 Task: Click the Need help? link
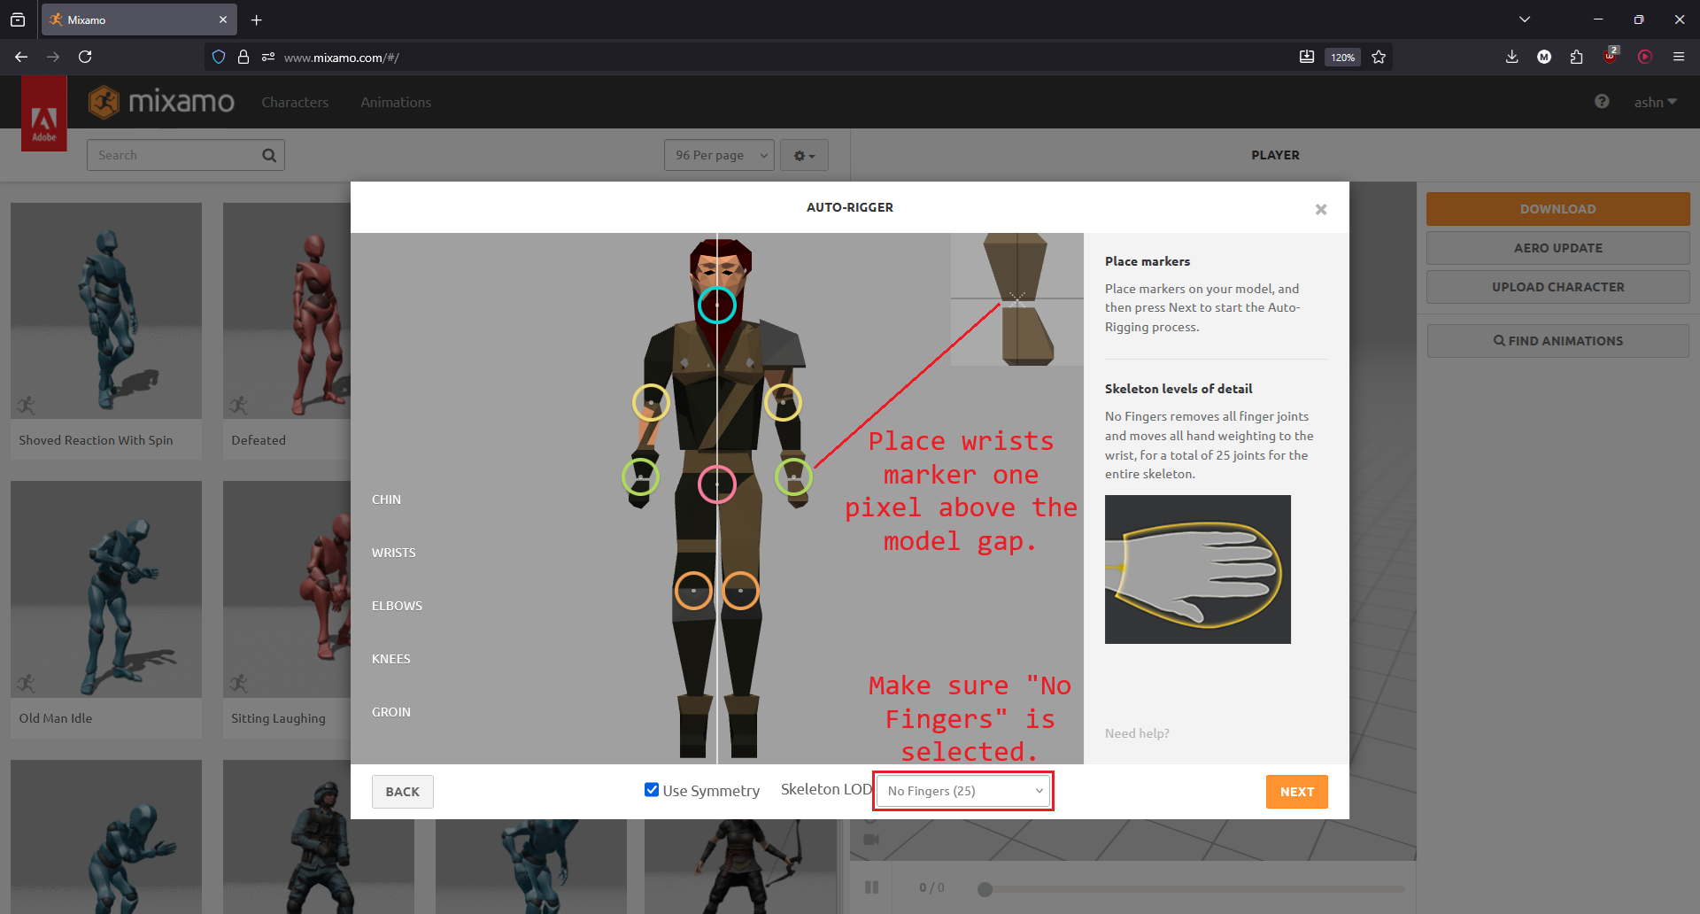pyautogui.click(x=1137, y=733)
